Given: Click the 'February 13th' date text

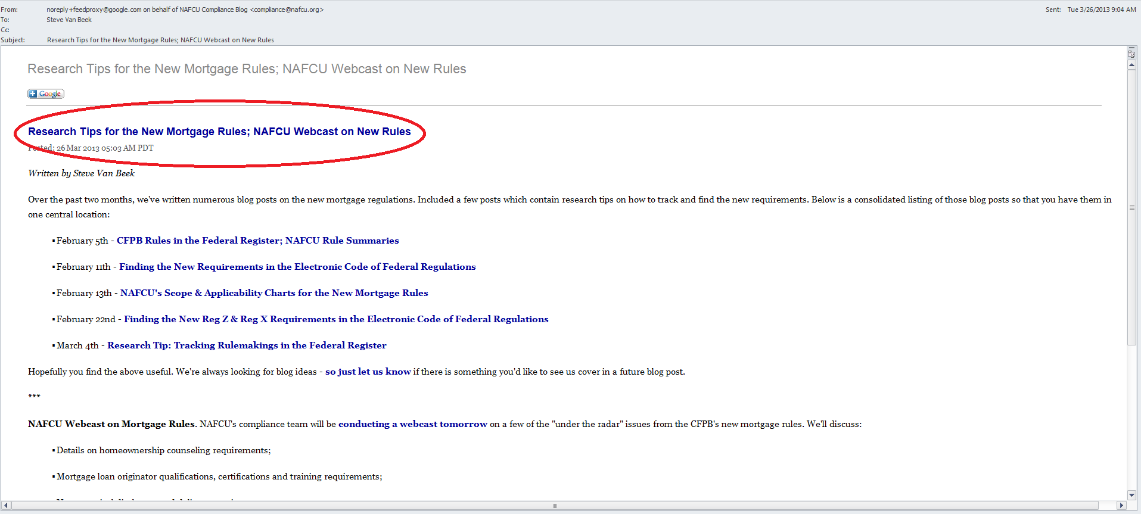Looking at the screenshot, I should (x=84, y=293).
